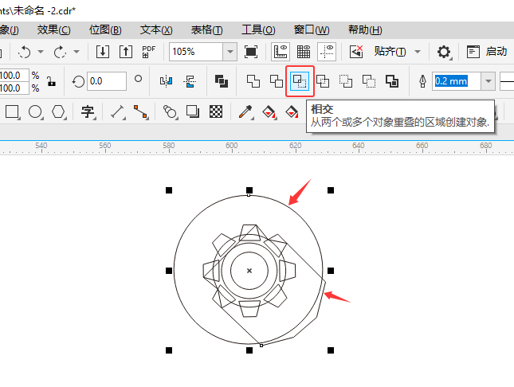This screenshot has height=387, width=514.
Task: Open the 位图(B) menu
Action: coord(105,30)
